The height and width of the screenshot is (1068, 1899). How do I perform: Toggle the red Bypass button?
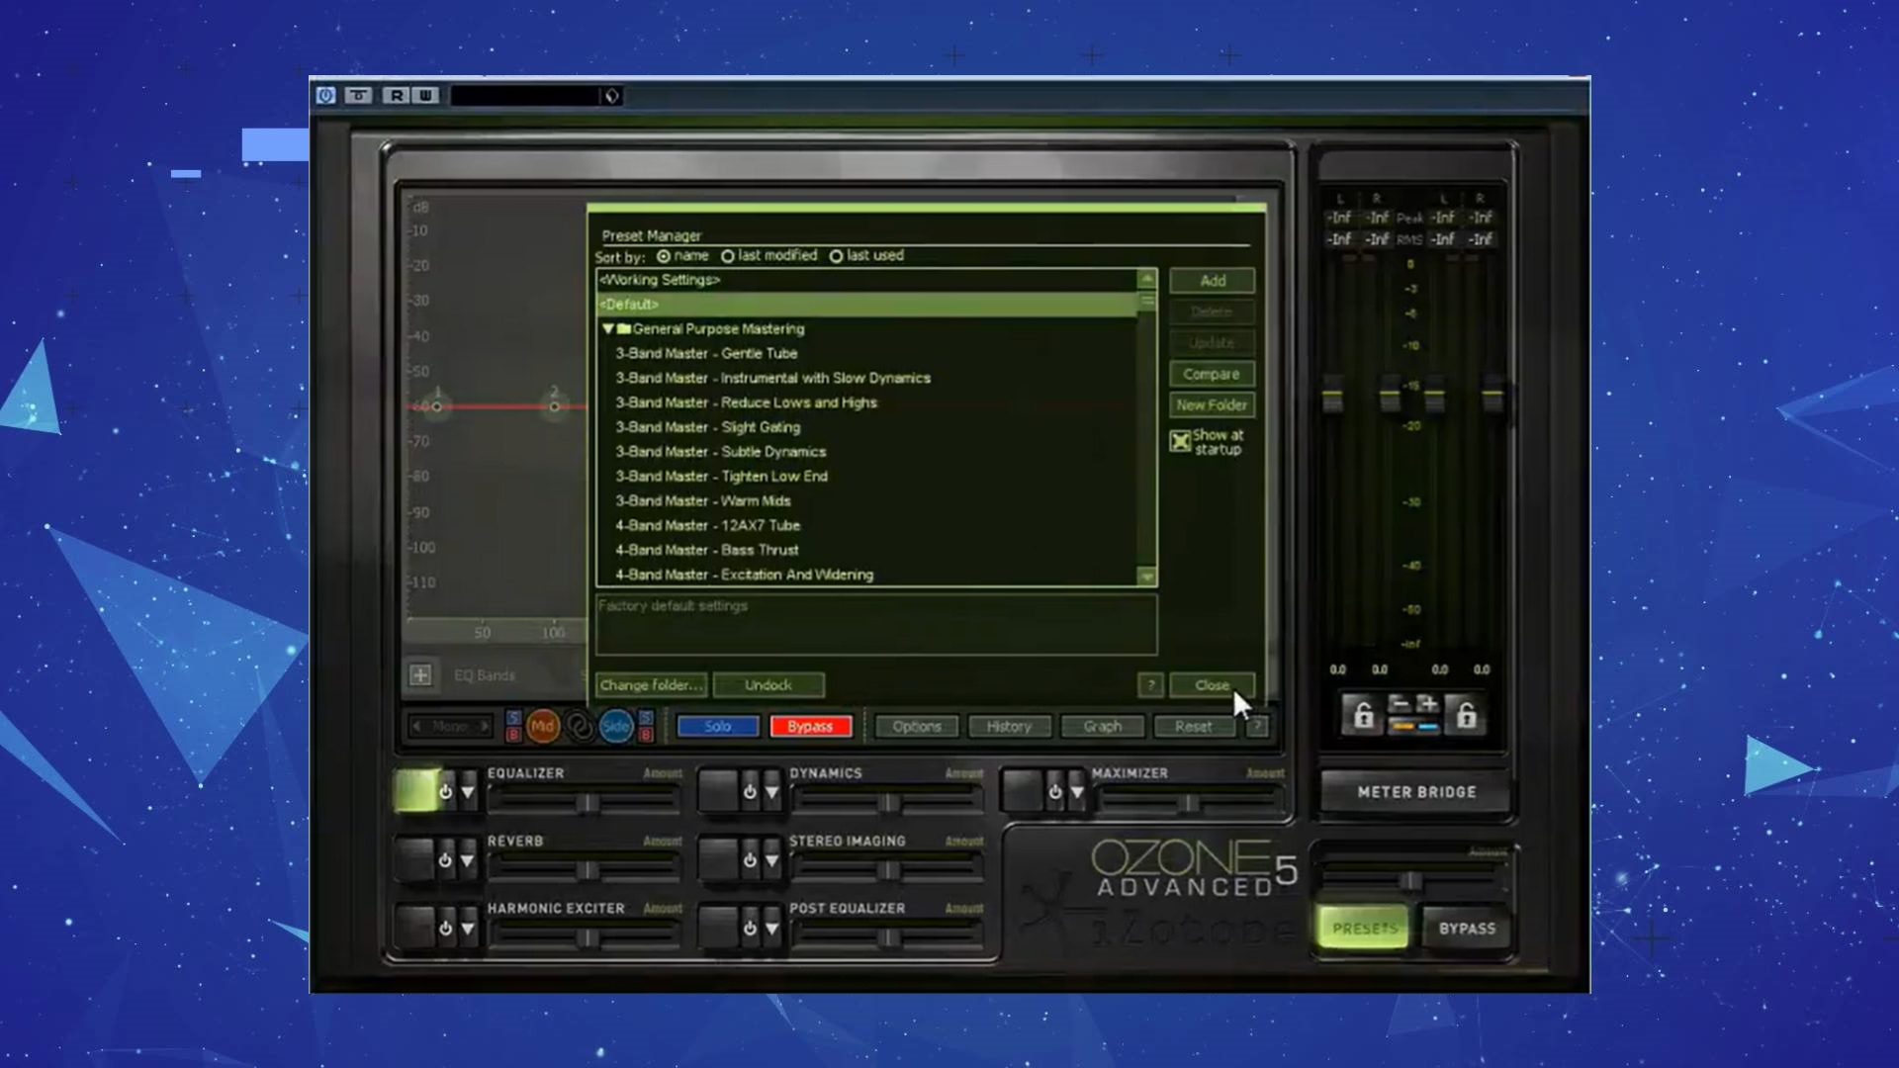(810, 726)
